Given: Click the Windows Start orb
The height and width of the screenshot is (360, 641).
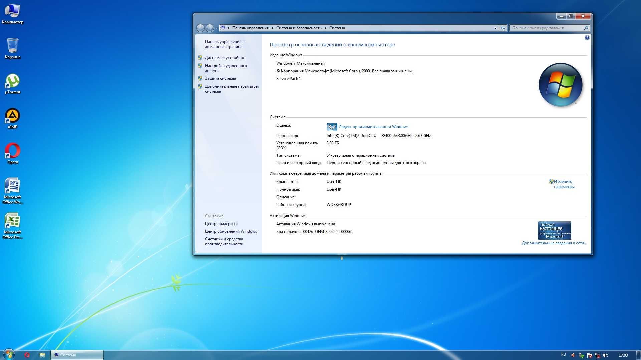Looking at the screenshot, I should [9, 355].
